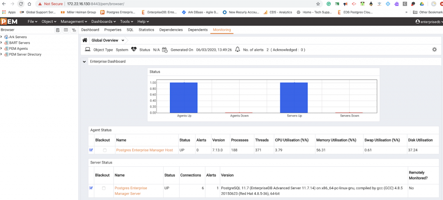443x200 pixels.
Task: Collapse the Enterprise Dashboard section
Action: click(x=84, y=62)
